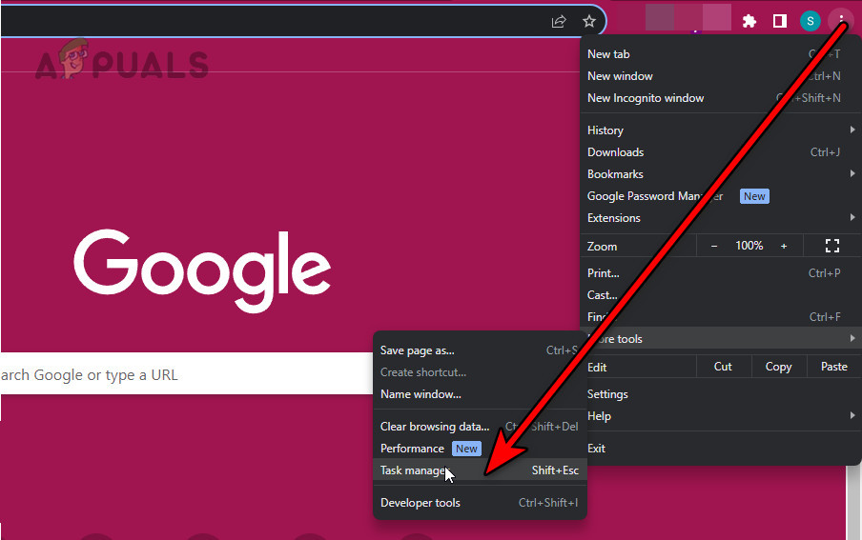Click the Paste button in Edit row
Image resolution: width=862 pixels, height=540 pixels.
pyautogui.click(x=833, y=367)
